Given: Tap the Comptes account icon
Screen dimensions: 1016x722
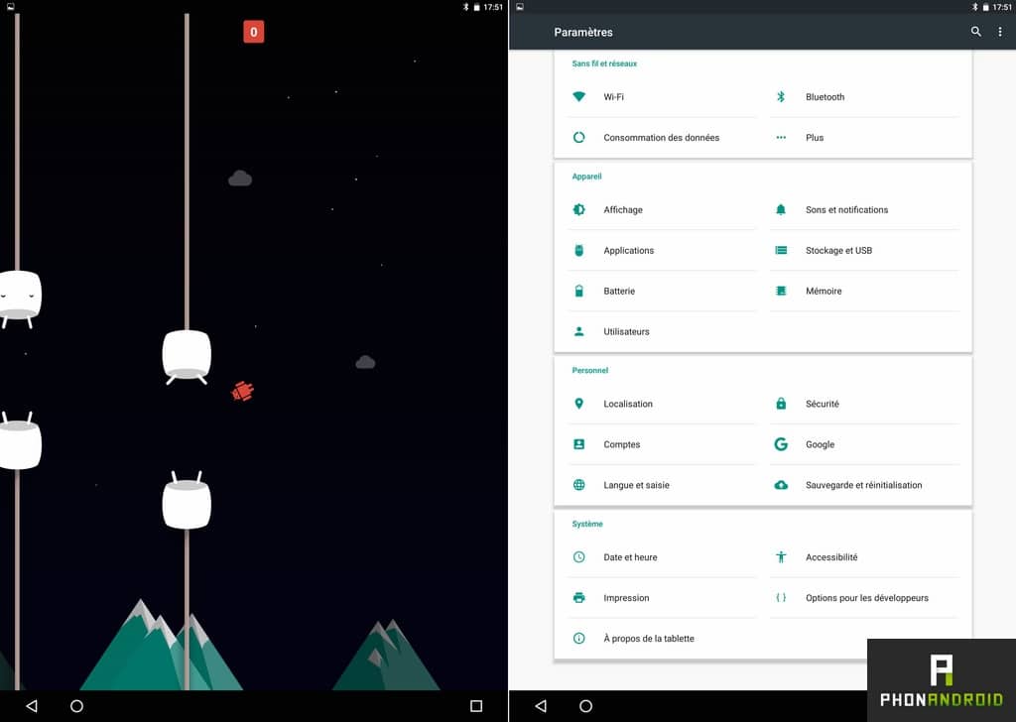Looking at the screenshot, I should click(x=578, y=444).
